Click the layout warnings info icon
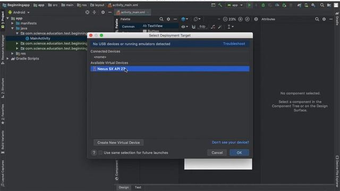 (256, 19)
